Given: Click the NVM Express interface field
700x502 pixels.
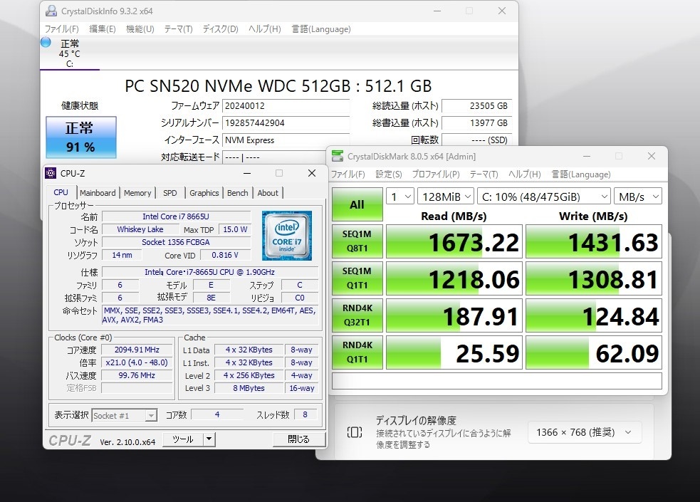Looking at the screenshot, I should (x=286, y=140).
